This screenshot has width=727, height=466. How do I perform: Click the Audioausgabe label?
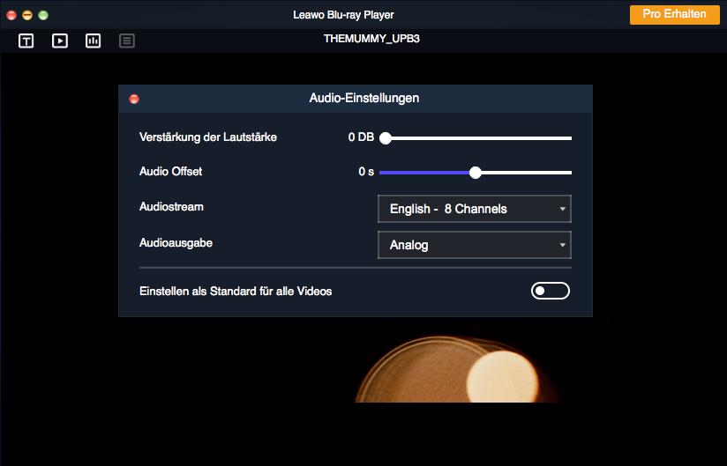pos(176,243)
